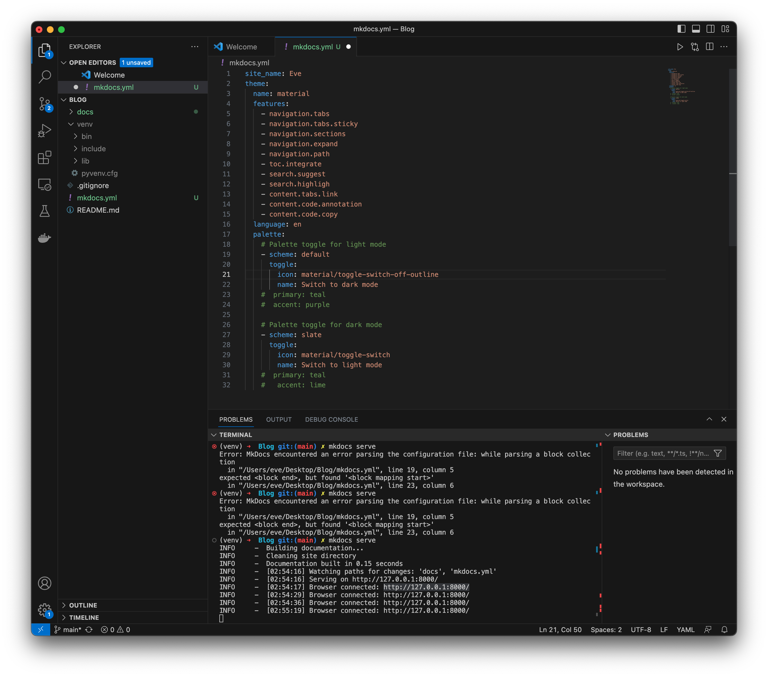The width and height of the screenshot is (768, 677).
Task: Click line number 21 in gutter
Action: pyautogui.click(x=226, y=275)
